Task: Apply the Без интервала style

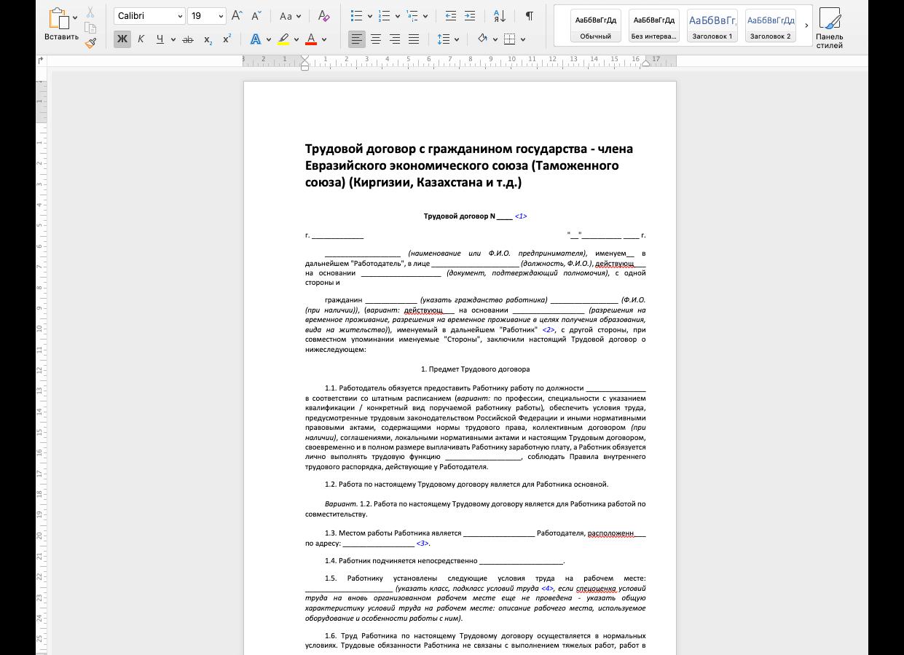Action: coord(653,26)
